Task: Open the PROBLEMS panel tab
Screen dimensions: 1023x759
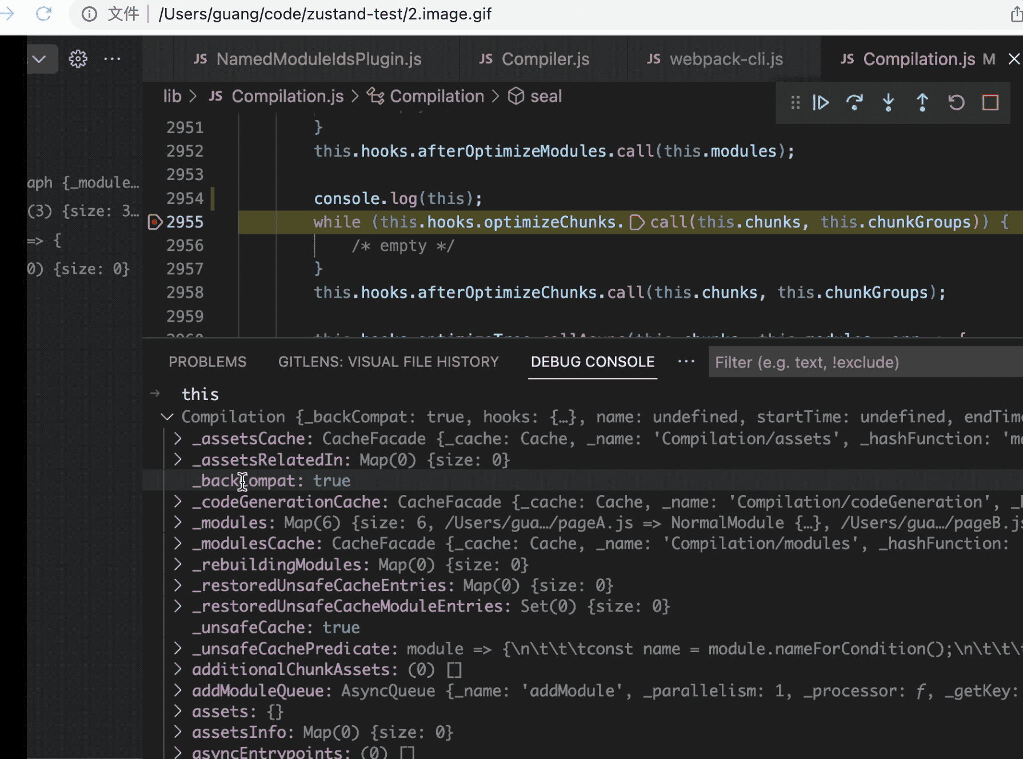Action: (207, 362)
